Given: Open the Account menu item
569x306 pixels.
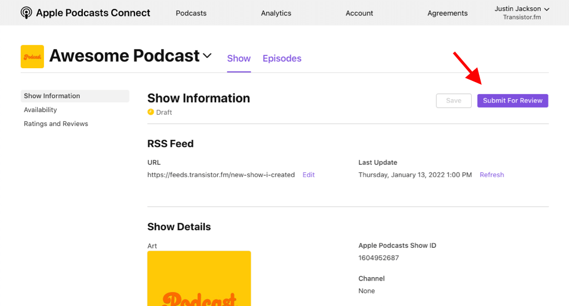Looking at the screenshot, I should tap(360, 13).
